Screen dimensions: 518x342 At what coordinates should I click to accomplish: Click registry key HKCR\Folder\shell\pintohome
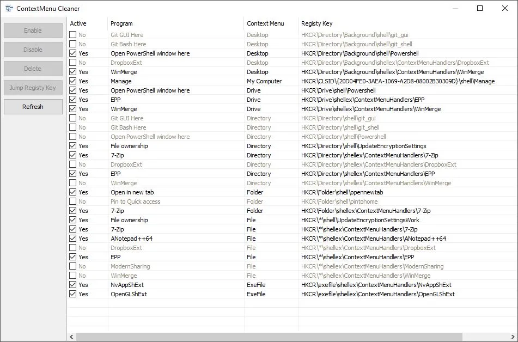[x=339, y=201]
